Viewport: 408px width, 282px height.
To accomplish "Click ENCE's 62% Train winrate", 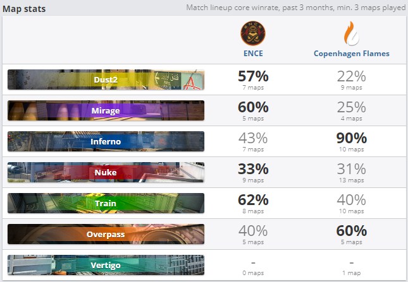I will pyautogui.click(x=253, y=200).
